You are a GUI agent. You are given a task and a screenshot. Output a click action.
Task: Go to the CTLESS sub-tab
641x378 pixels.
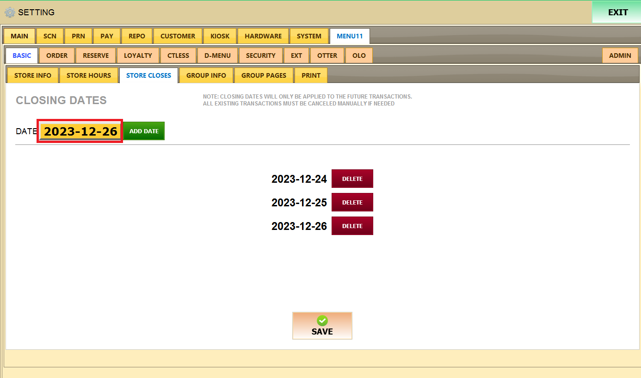(179, 56)
